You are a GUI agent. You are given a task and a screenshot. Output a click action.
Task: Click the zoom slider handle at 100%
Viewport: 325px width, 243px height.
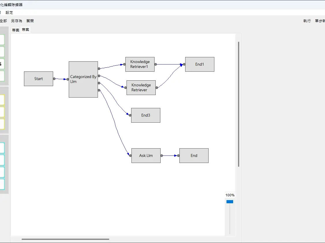coord(230,202)
